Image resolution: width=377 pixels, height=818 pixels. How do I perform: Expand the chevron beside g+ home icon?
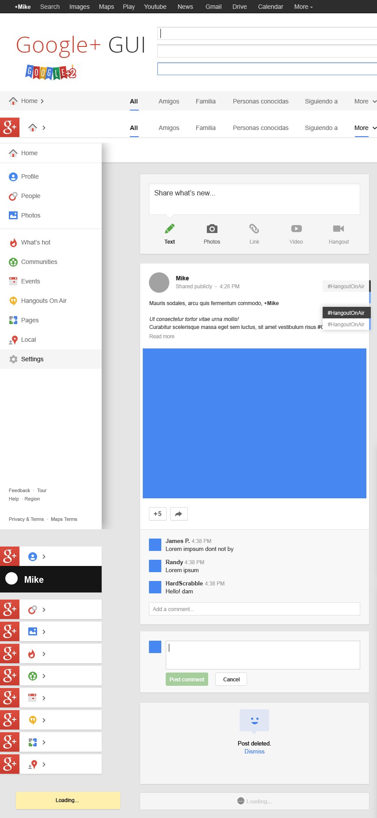[44, 128]
